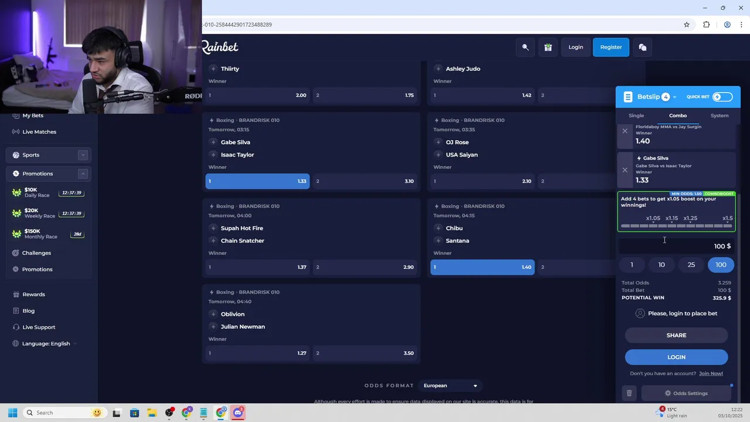
Task: Click the stake amount input field
Action: pyautogui.click(x=677, y=246)
